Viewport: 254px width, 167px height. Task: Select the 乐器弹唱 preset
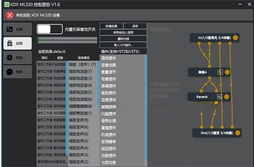51,71
